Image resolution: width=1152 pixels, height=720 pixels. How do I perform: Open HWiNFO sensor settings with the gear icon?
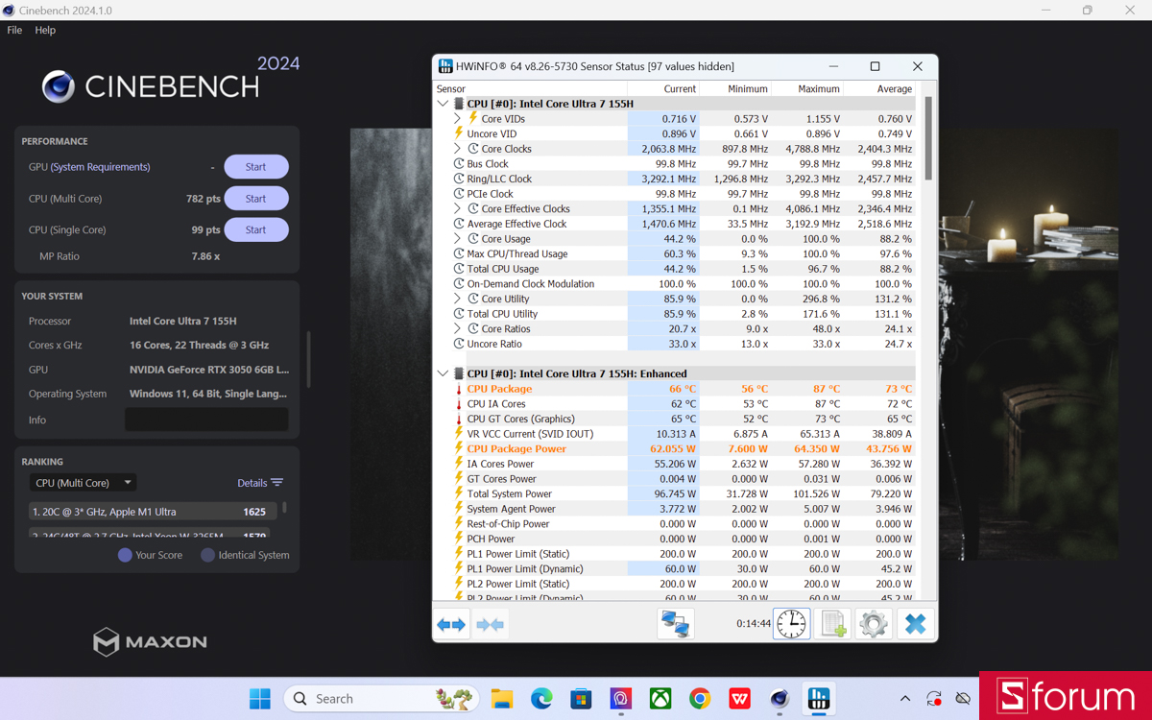(x=873, y=623)
